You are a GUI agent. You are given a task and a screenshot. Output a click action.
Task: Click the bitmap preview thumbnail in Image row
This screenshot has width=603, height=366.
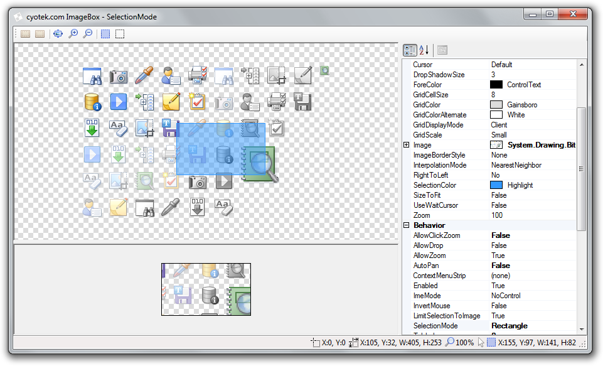496,145
